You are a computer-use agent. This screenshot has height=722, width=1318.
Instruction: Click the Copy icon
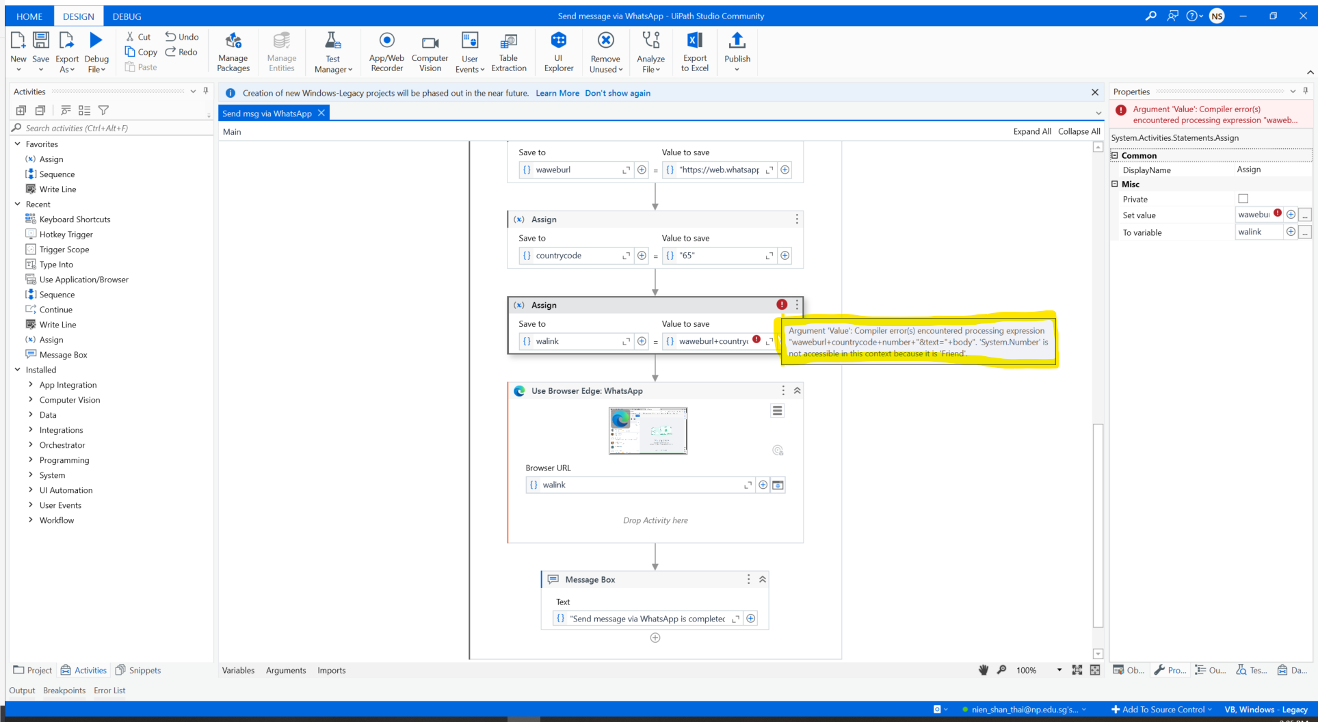coord(130,52)
